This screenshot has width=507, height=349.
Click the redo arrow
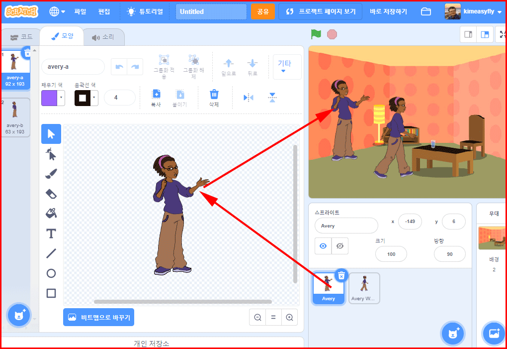(x=135, y=67)
